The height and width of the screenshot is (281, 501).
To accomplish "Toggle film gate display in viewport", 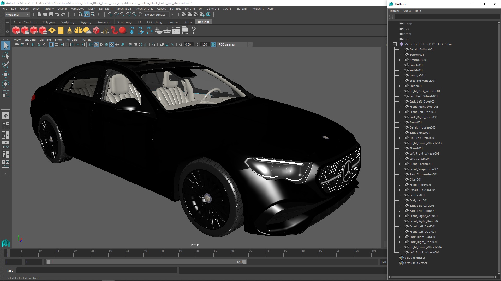I will tap(57, 44).
